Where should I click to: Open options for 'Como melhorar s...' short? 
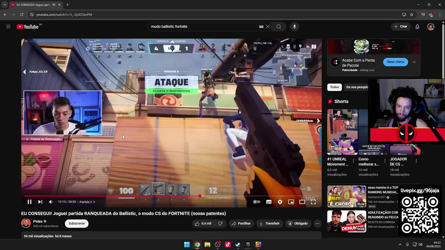point(385,161)
